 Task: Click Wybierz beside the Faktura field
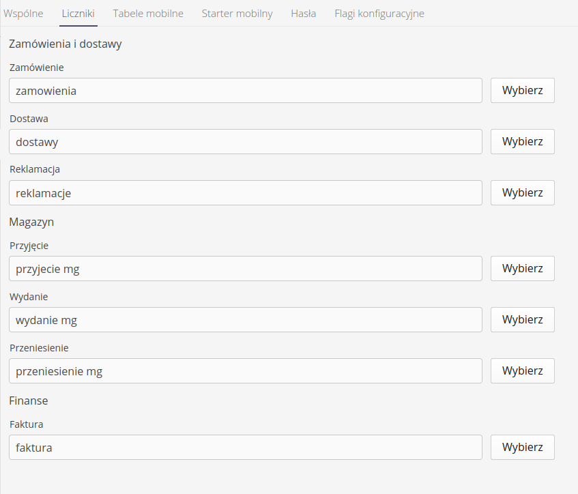click(x=522, y=447)
